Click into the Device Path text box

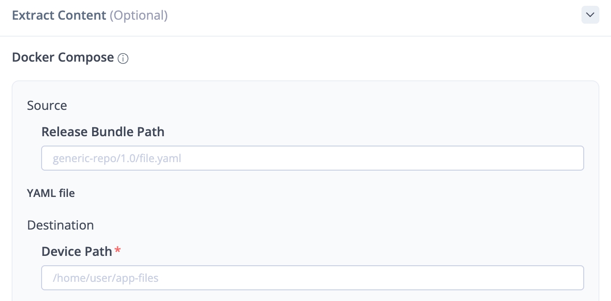(312, 278)
